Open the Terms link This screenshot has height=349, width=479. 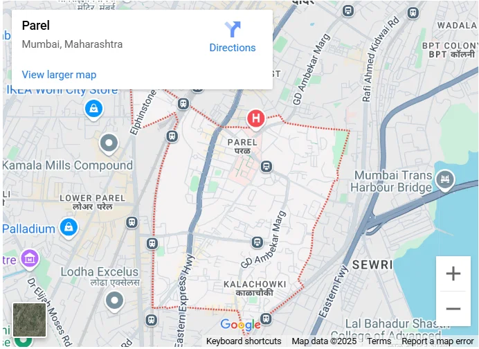tap(379, 341)
